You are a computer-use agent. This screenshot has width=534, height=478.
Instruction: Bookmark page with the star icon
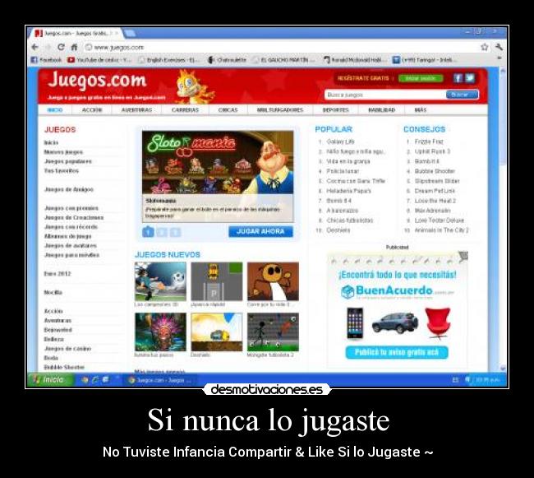tap(484, 47)
